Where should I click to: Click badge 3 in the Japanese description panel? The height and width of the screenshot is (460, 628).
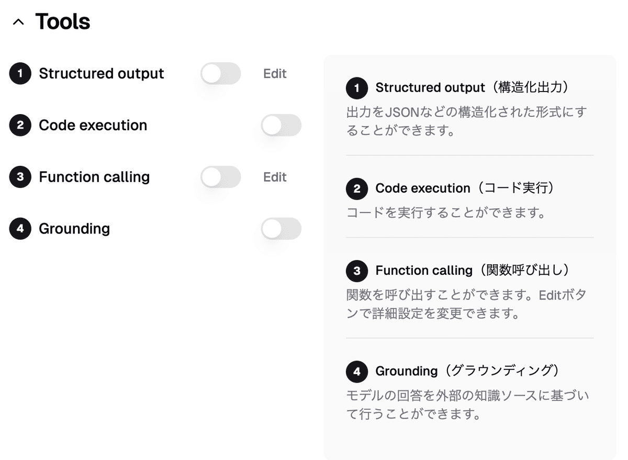click(x=357, y=271)
